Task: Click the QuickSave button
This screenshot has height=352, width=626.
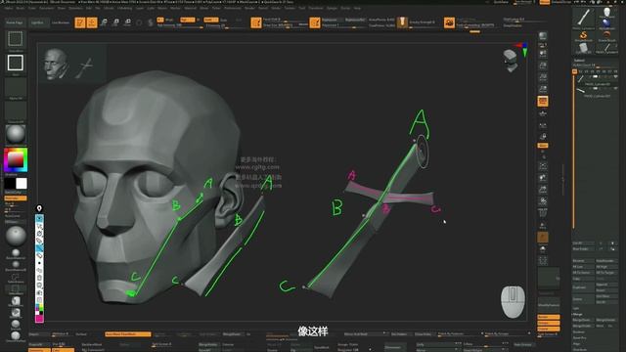Action: (501, 2)
